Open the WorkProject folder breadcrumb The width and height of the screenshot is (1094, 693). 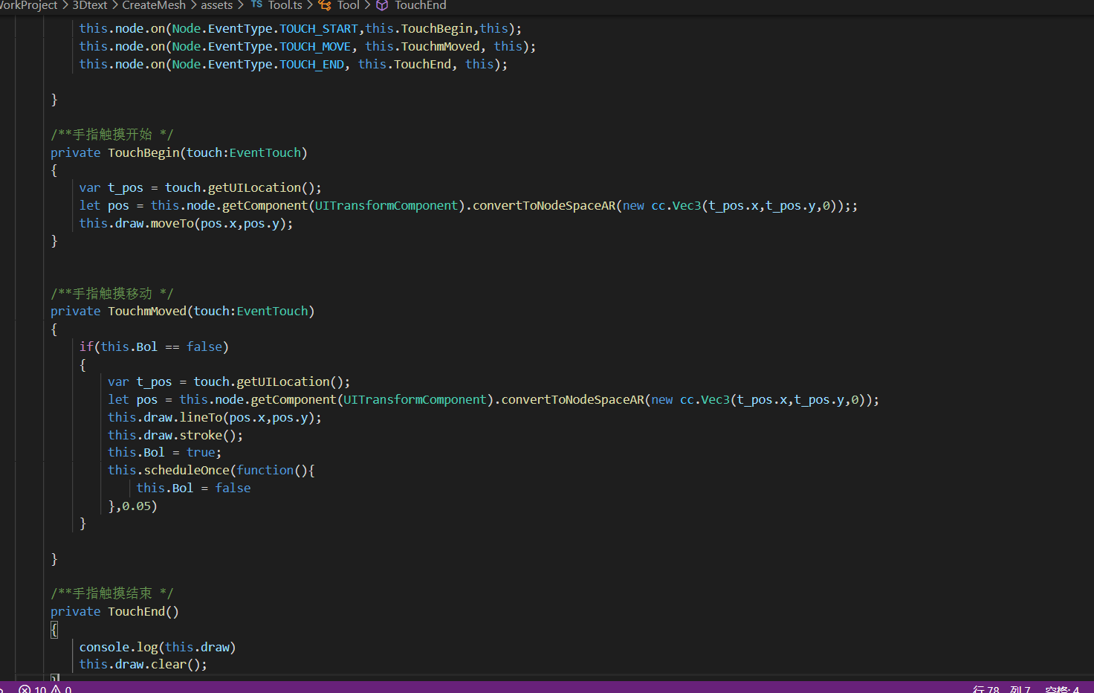pyautogui.click(x=28, y=5)
